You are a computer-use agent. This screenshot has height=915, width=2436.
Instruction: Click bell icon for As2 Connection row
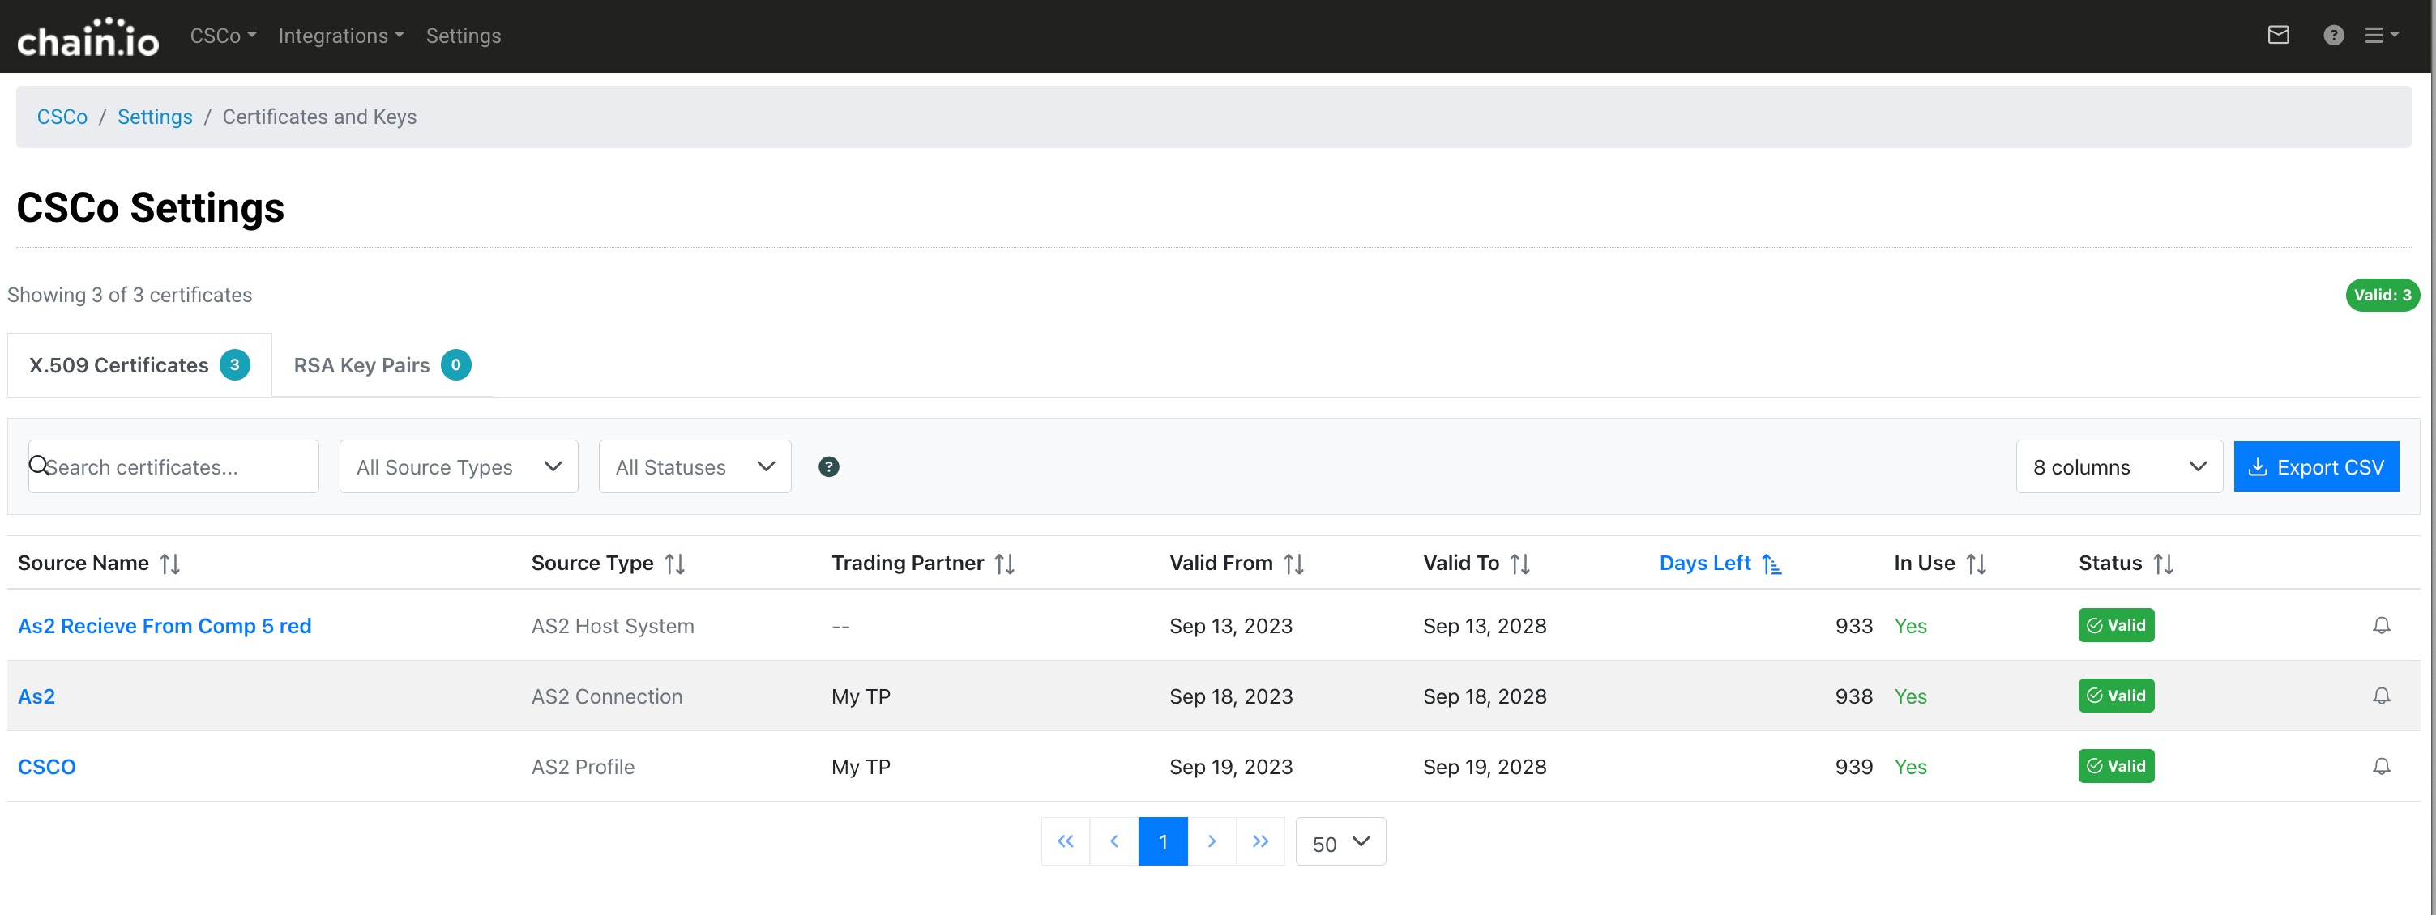pyautogui.click(x=2381, y=696)
